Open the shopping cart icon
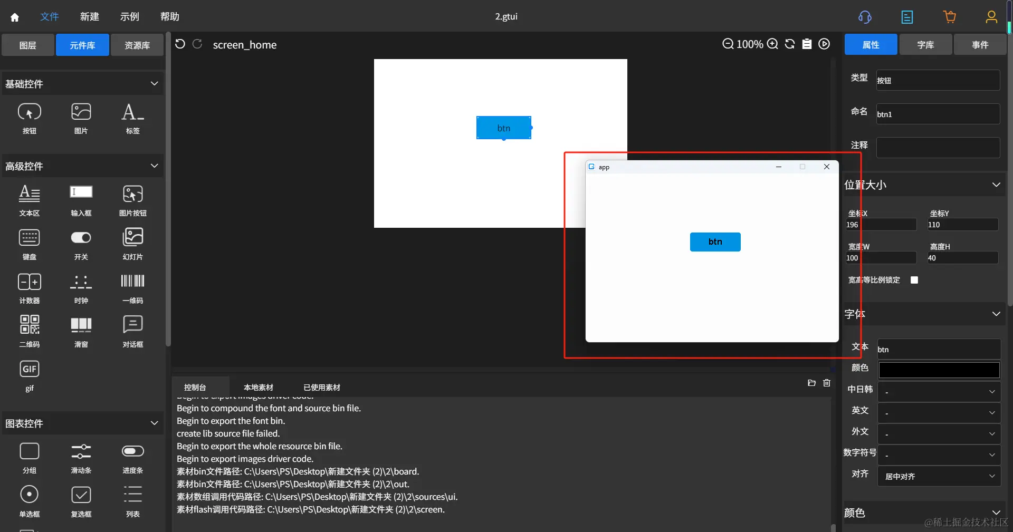 coord(950,17)
